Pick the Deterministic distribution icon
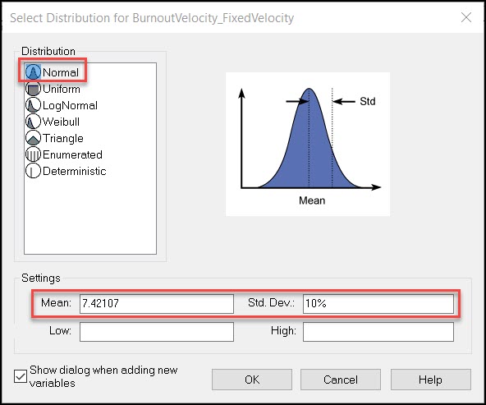The width and height of the screenshot is (486, 405). click(x=33, y=171)
